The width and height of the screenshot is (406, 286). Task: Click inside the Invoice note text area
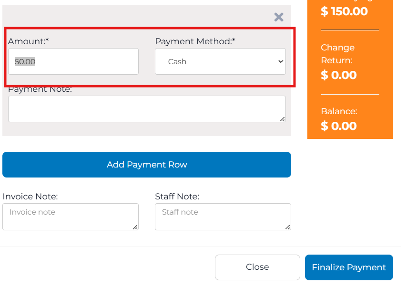coord(70,217)
